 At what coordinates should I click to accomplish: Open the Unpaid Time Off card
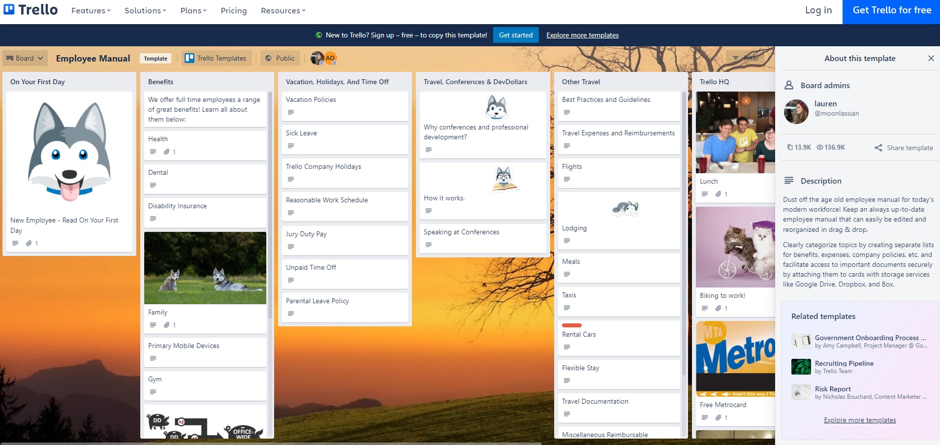tap(345, 274)
